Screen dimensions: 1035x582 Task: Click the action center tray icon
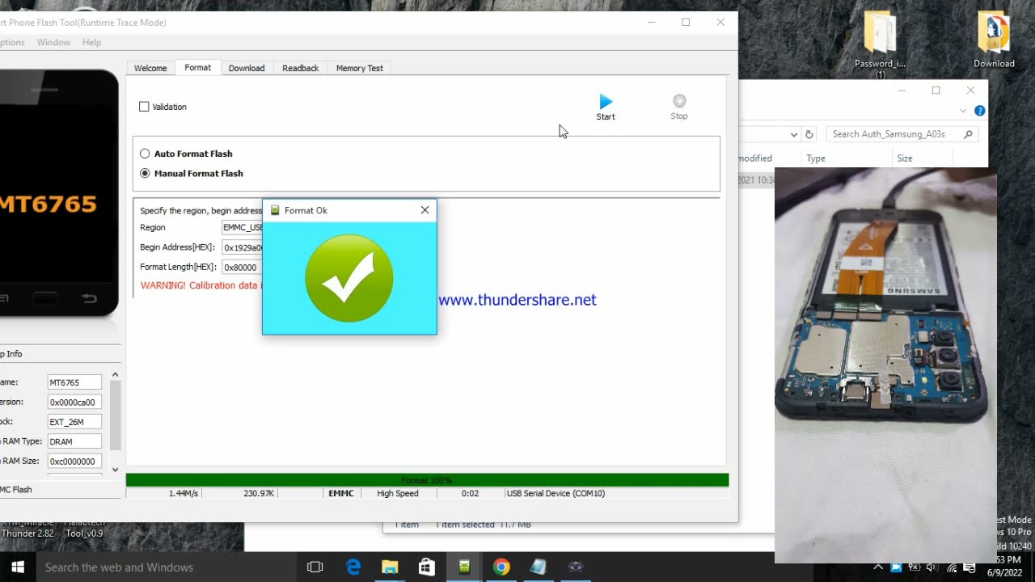click(968, 567)
